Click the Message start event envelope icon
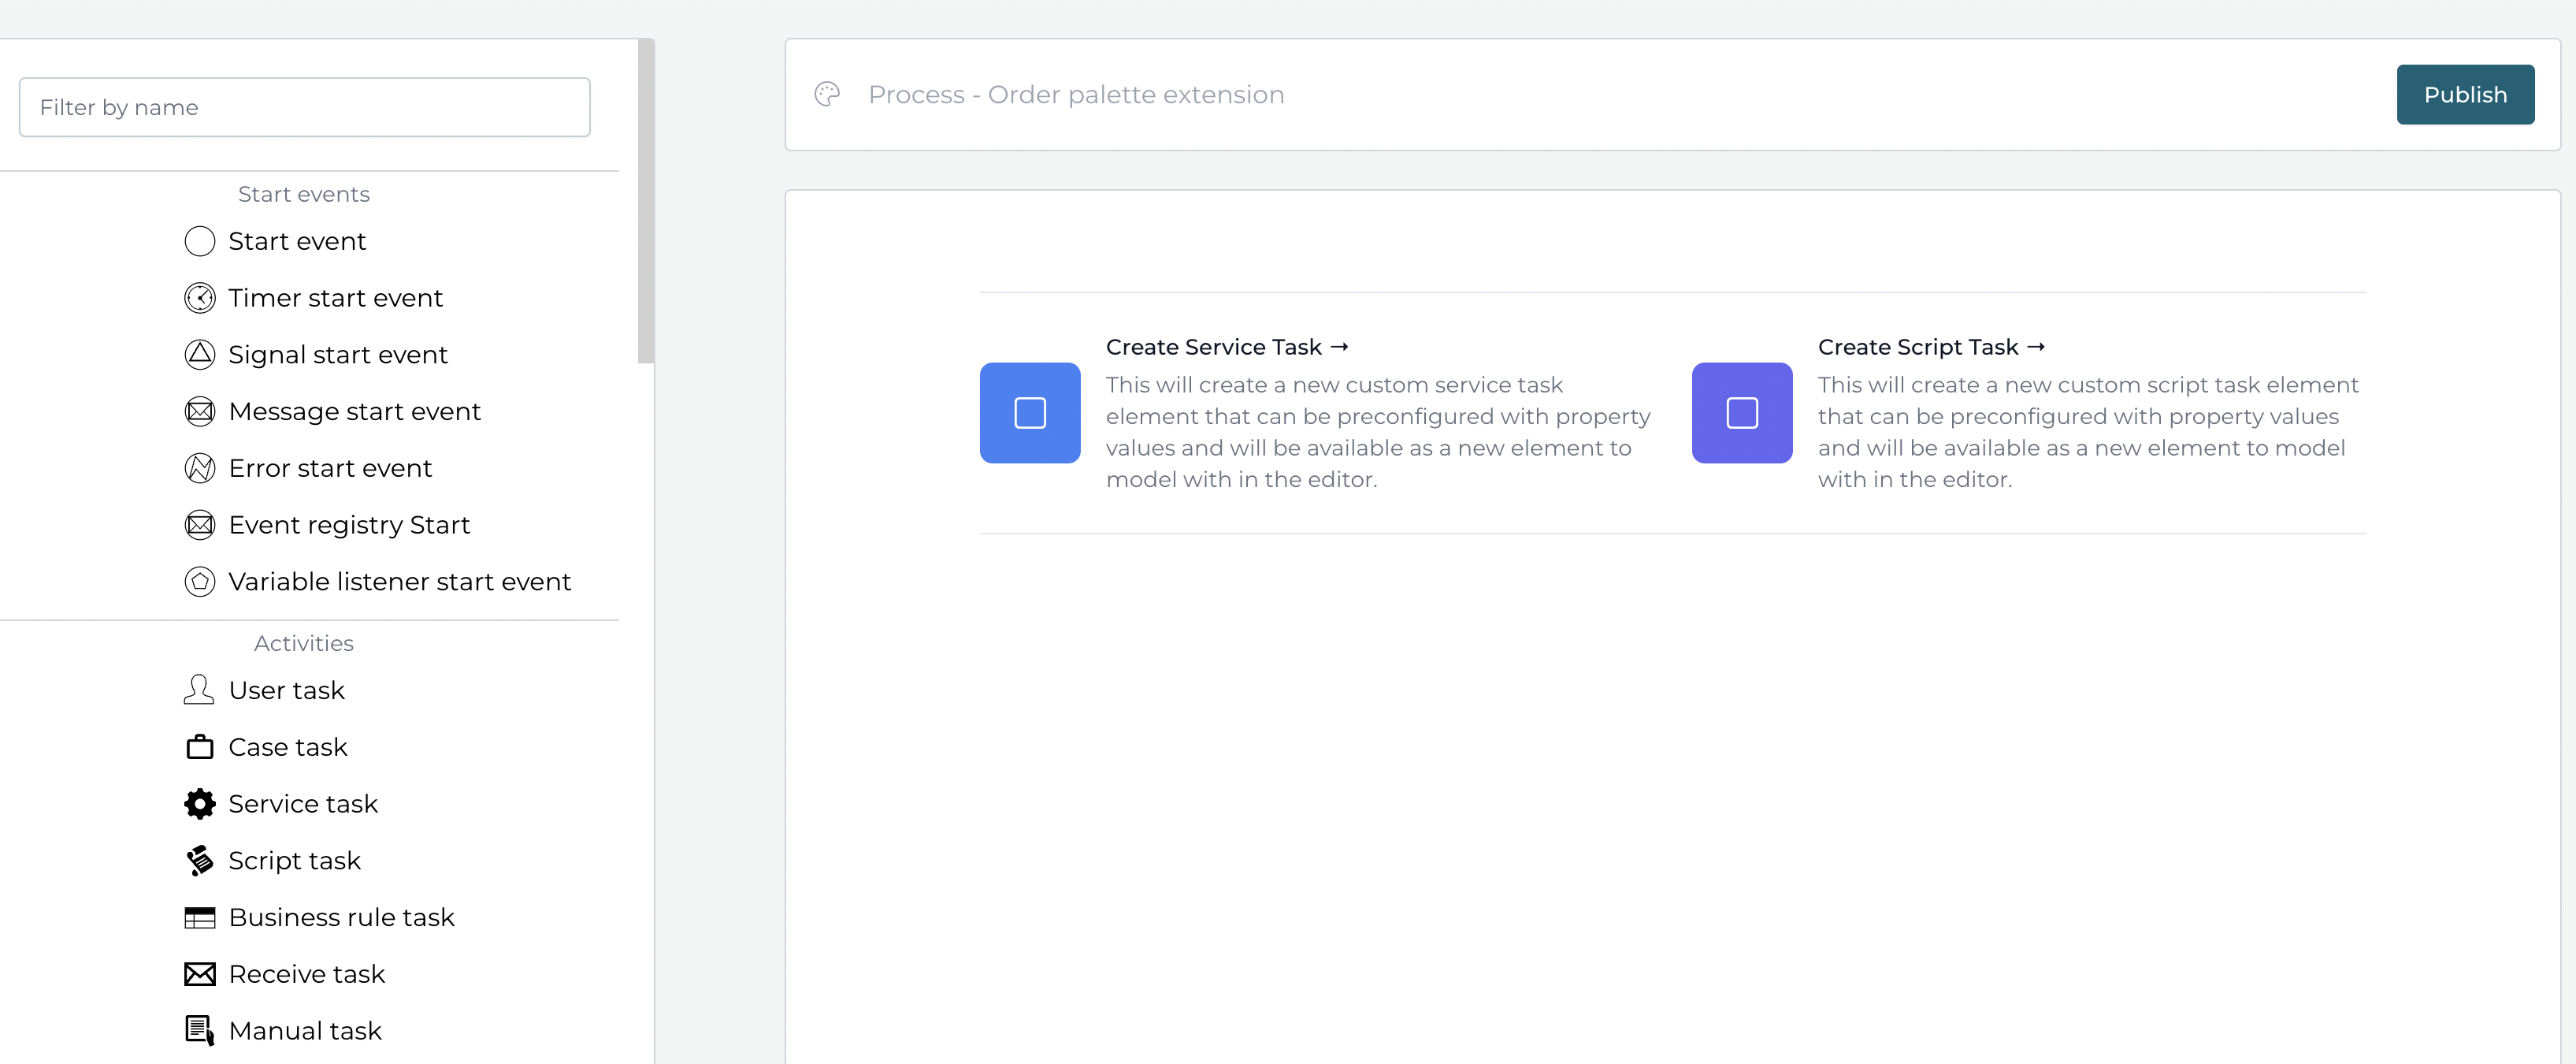Image resolution: width=2576 pixels, height=1064 pixels. [200, 411]
